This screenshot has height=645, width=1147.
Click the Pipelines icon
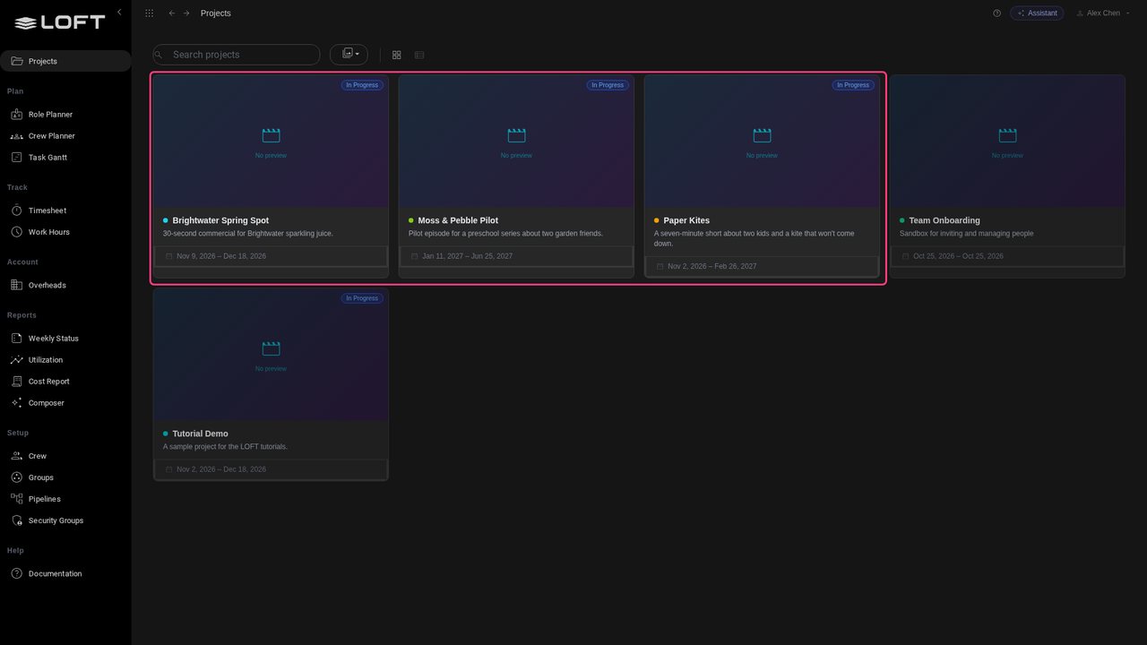(x=16, y=499)
